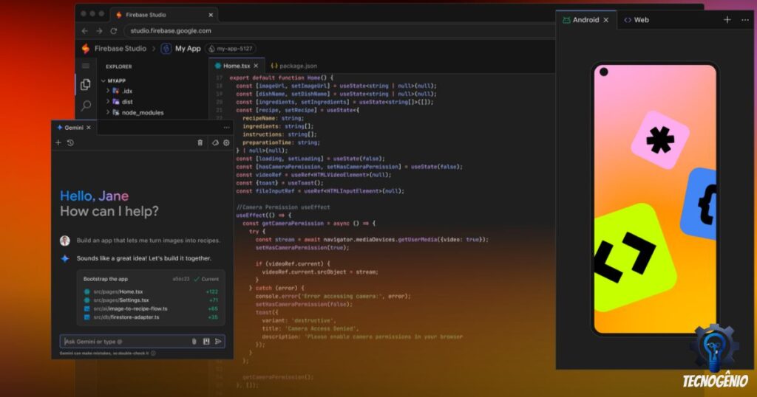Viewport: 757px width, 397px height.
Task: Tap the asterisk tile in Android preview
Action: pos(660,140)
